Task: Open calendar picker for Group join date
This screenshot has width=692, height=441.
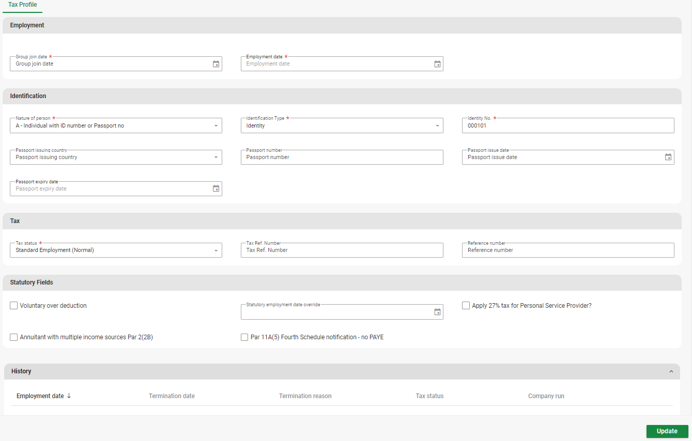Action: pyautogui.click(x=216, y=64)
